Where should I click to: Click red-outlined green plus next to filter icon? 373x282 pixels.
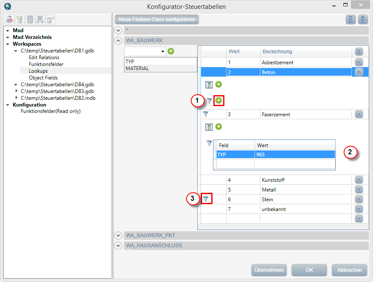[x=218, y=101]
